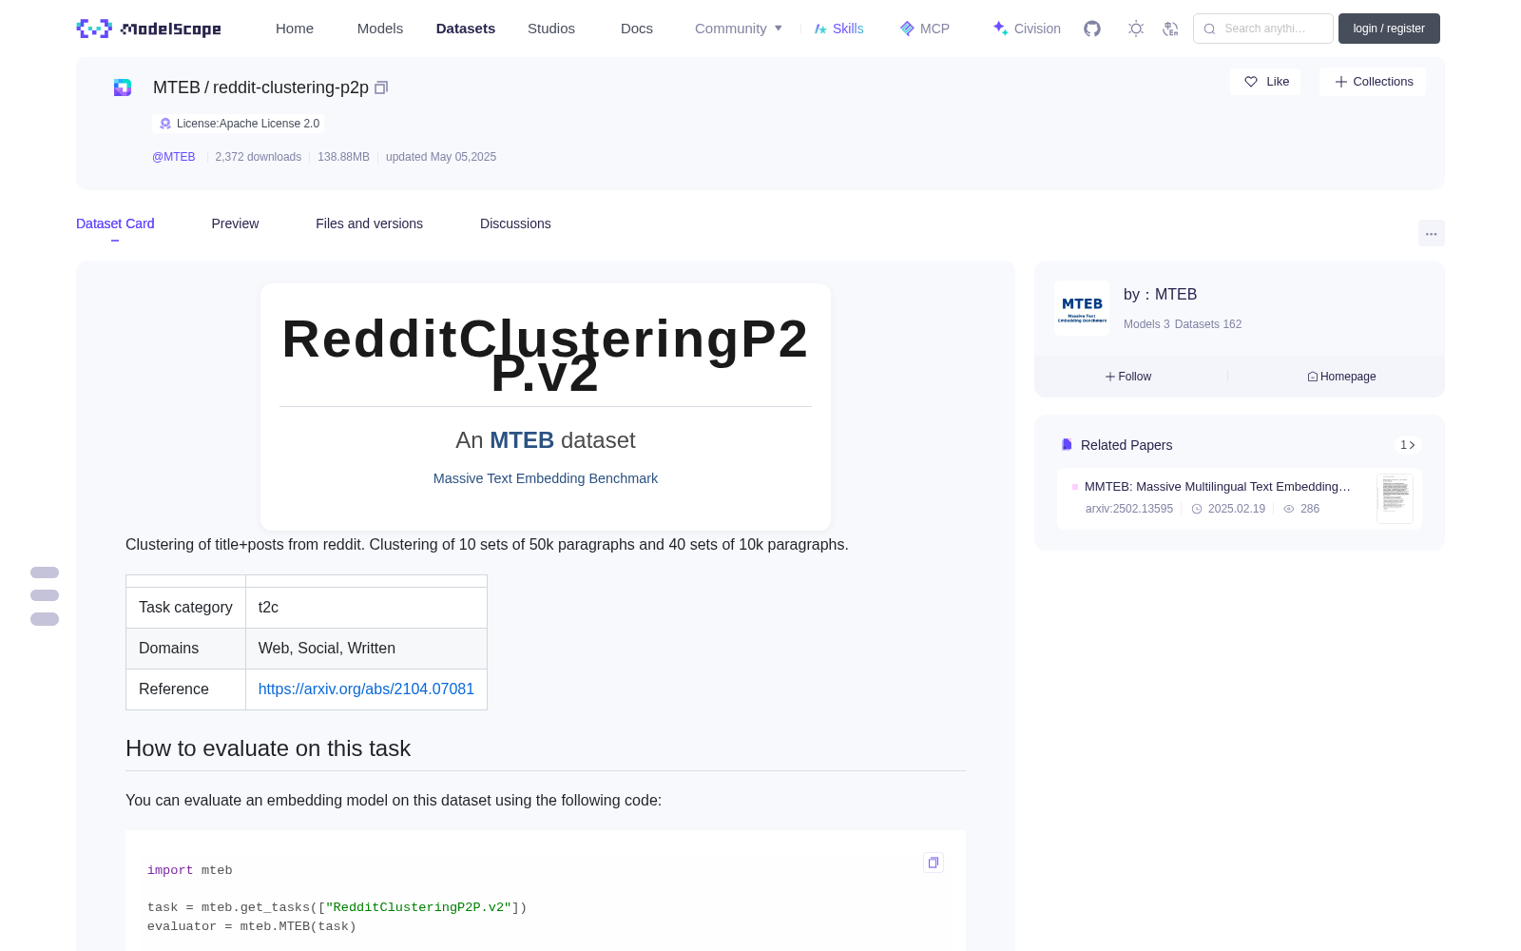Expand the Community dropdown menu

click(739, 29)
